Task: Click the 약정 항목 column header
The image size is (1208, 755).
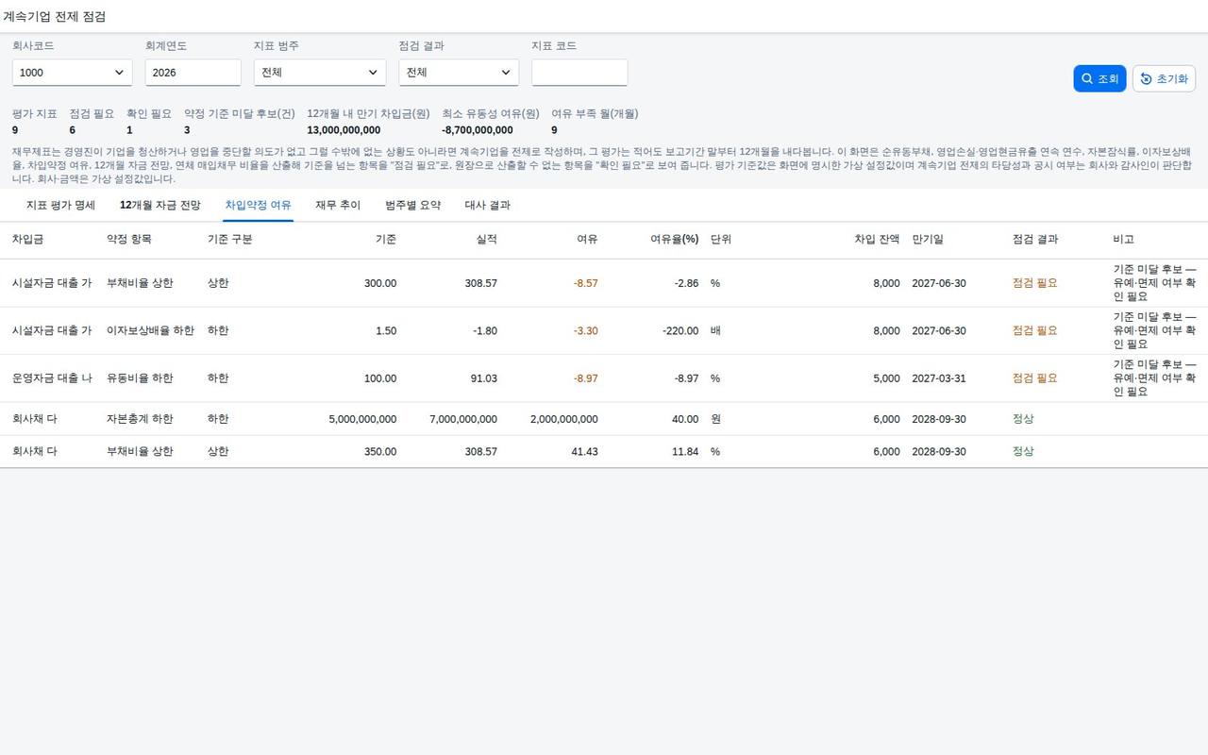Action: [129, 240]
